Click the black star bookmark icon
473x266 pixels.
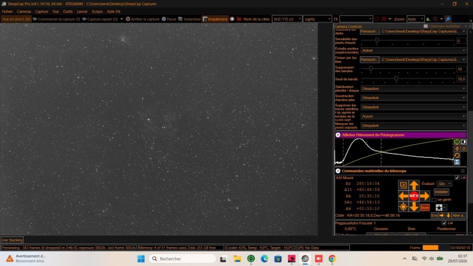coord(439,207)
